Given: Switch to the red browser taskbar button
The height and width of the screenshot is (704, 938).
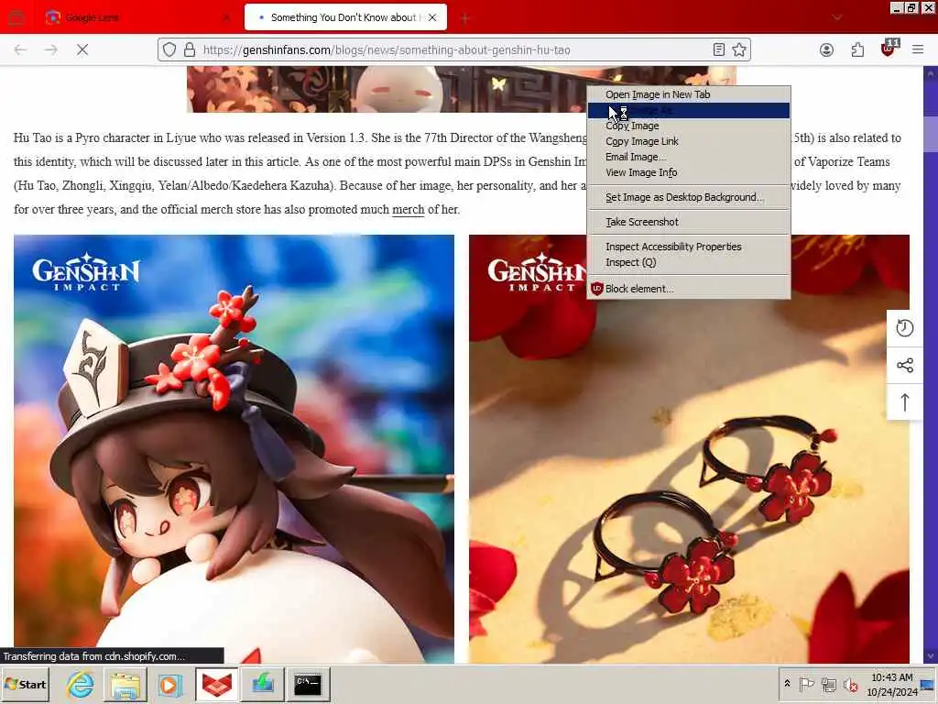Looking at the screenshot, I should tap(216, 684).
